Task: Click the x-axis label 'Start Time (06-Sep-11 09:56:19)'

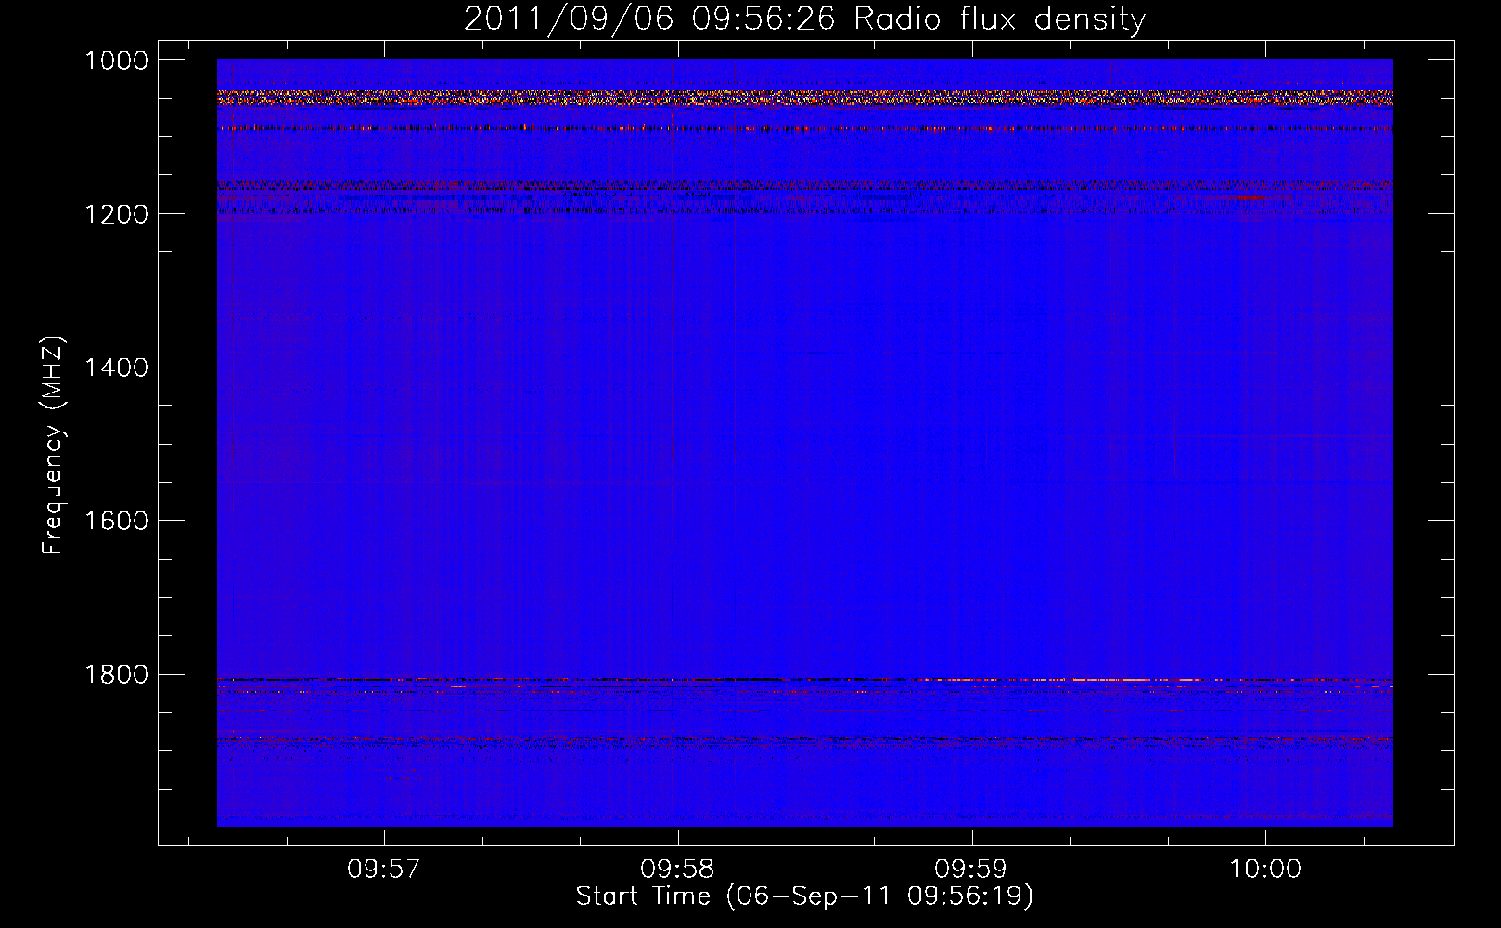Action: coord(804,896)
